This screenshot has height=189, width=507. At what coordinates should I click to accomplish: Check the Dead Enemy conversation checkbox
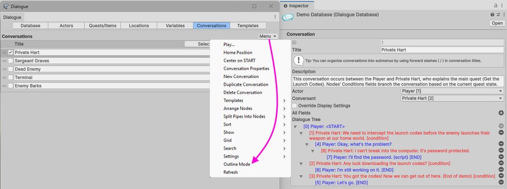(x=11, y=69)
